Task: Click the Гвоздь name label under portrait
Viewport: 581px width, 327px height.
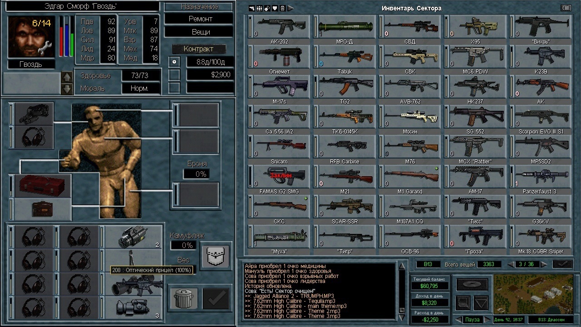Action: (x=31, y=64)
